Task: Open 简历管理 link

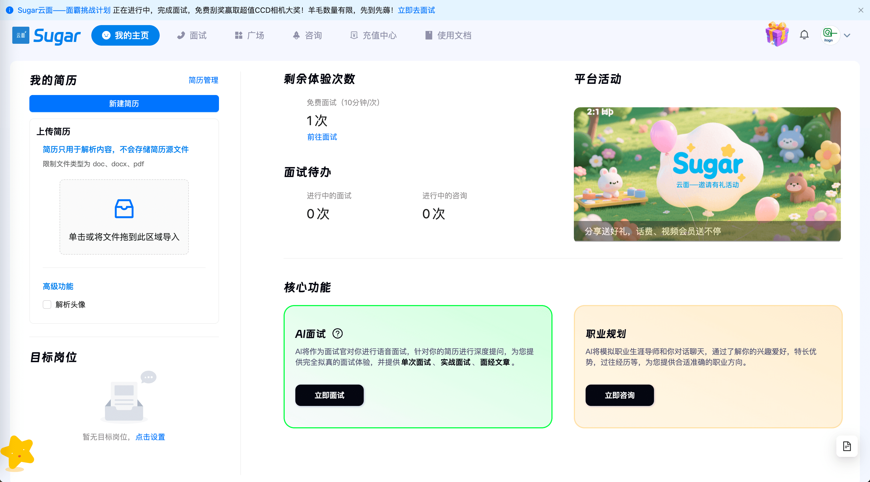Action: point(203,80)
